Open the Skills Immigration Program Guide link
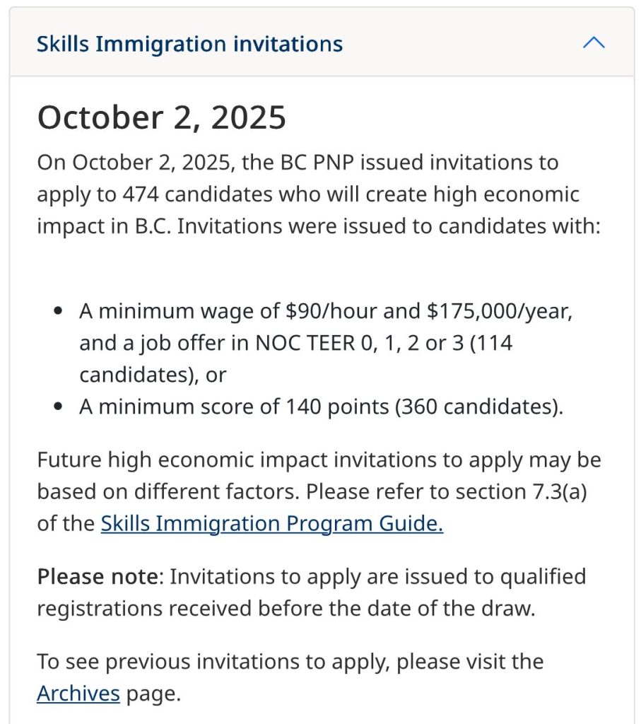Viewport: 641px width, 724px height. 271,524
